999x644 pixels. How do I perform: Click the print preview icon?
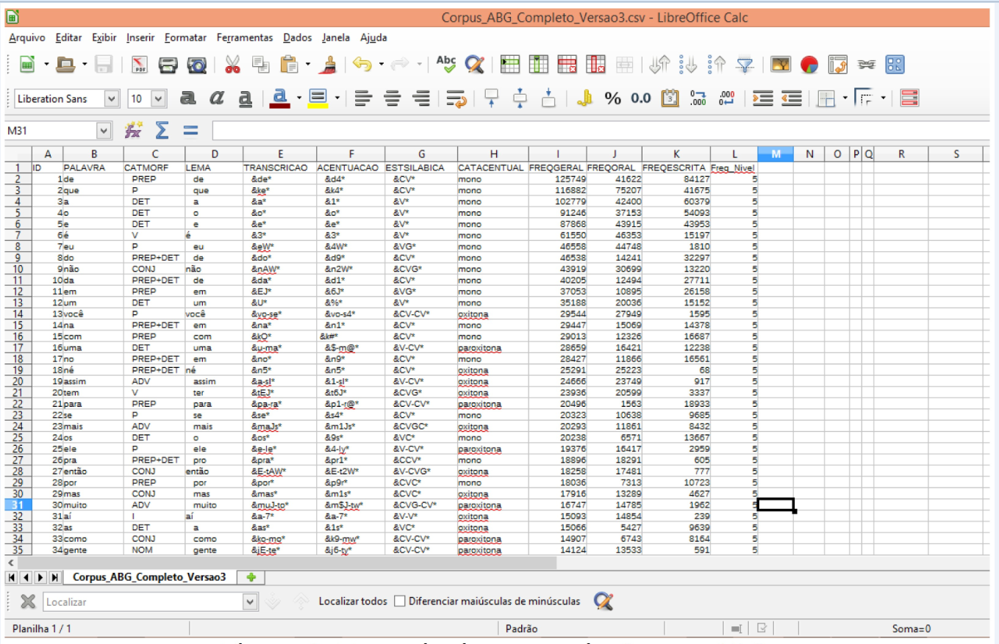(196, 65)
